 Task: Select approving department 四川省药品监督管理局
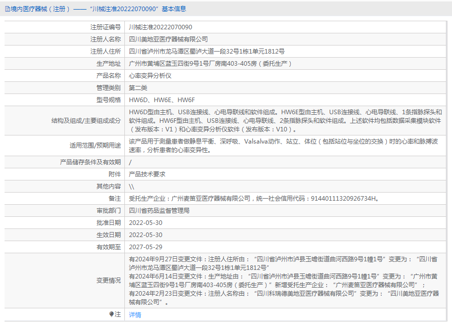click(x=159, y=210)
